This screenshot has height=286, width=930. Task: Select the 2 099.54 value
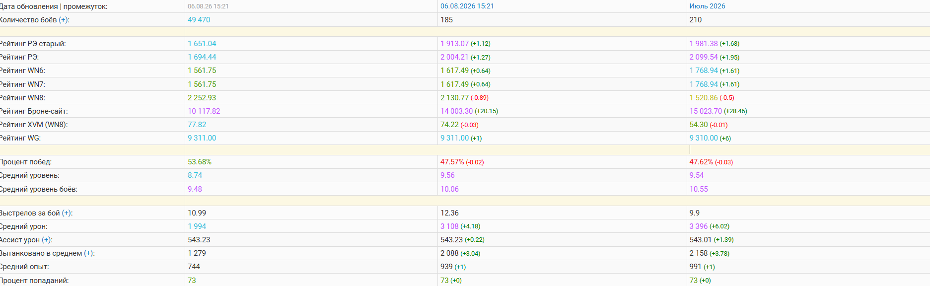(x=704, y=57)
